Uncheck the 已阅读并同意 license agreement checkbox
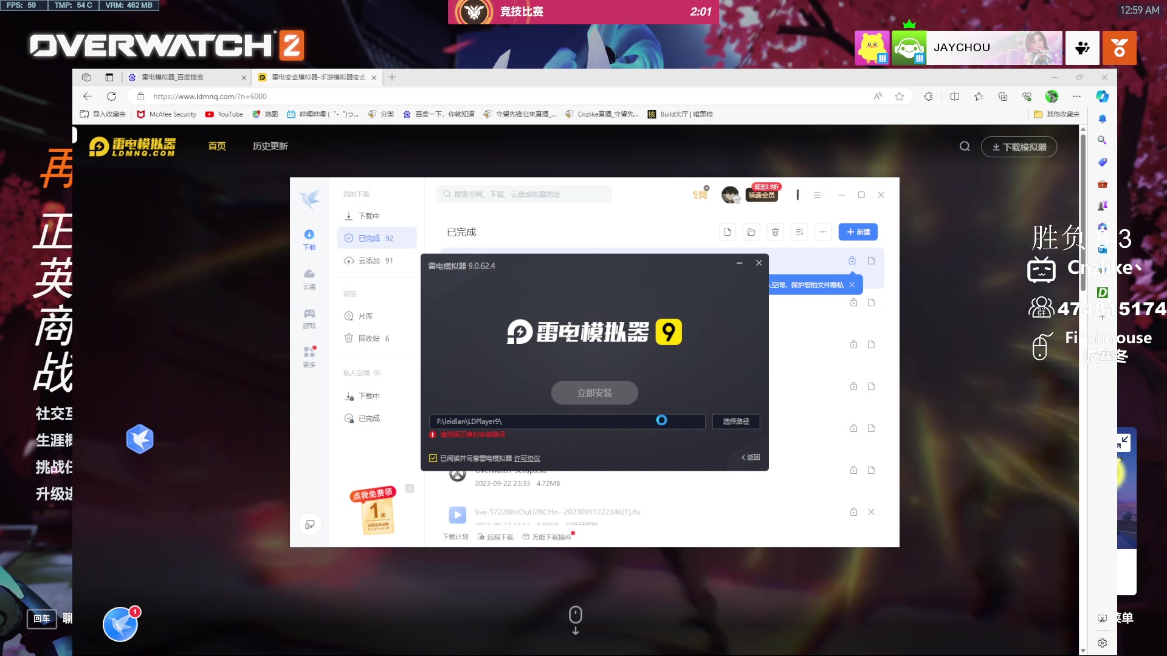 [433, 458]
